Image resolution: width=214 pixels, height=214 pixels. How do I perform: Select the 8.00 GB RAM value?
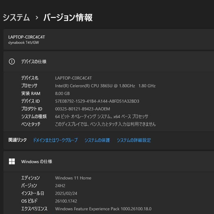[62, 93]
